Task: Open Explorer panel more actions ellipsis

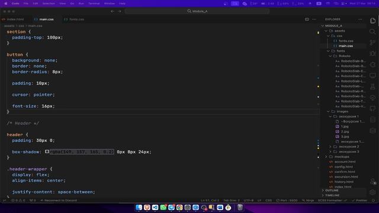Action: tap(360, 20)
